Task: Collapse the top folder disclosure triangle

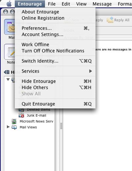Action: coord(8,79)
